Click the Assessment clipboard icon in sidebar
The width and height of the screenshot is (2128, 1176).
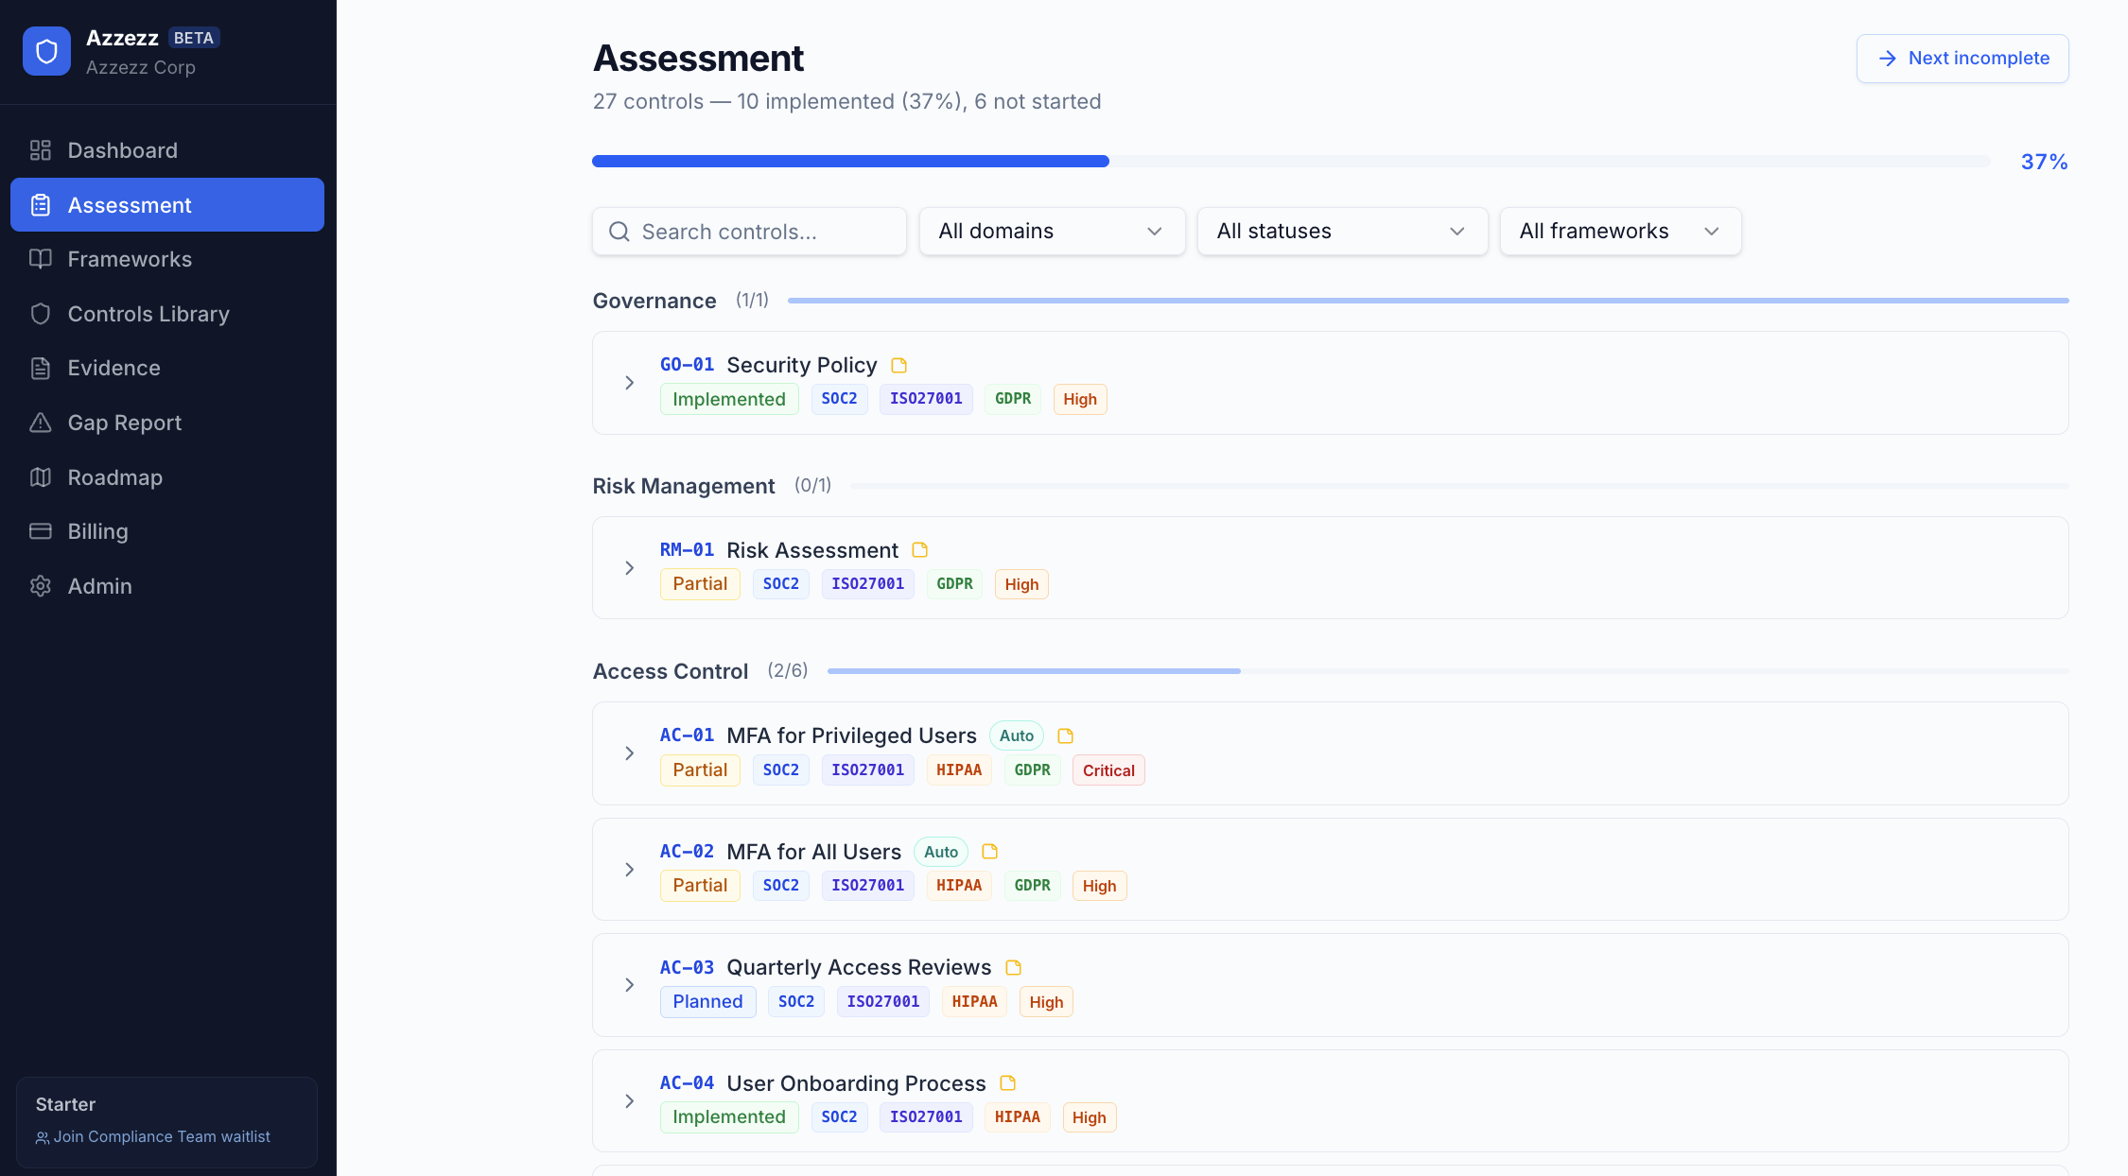point(41,205)
